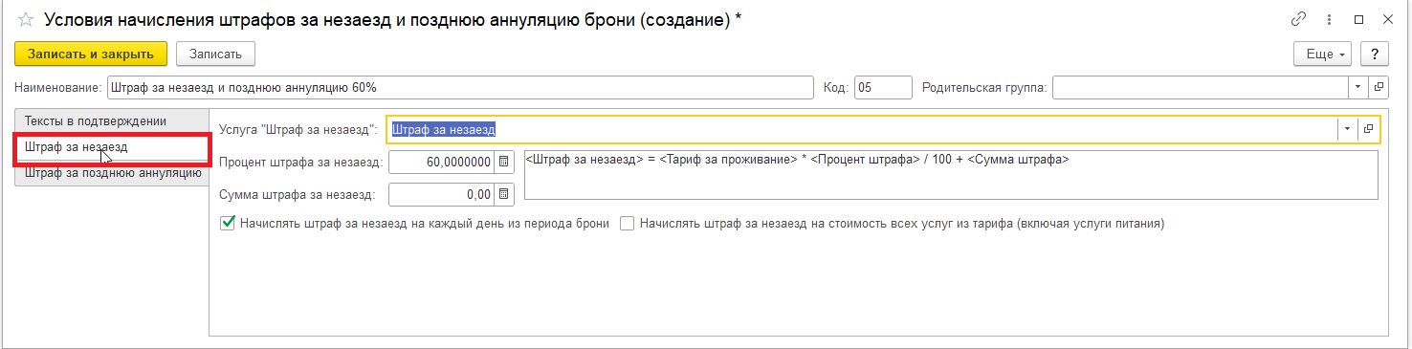Viewport: 1412px width, 349px height.
Task: Enable penalty for each day of booking period
Action: click(228, 224)
